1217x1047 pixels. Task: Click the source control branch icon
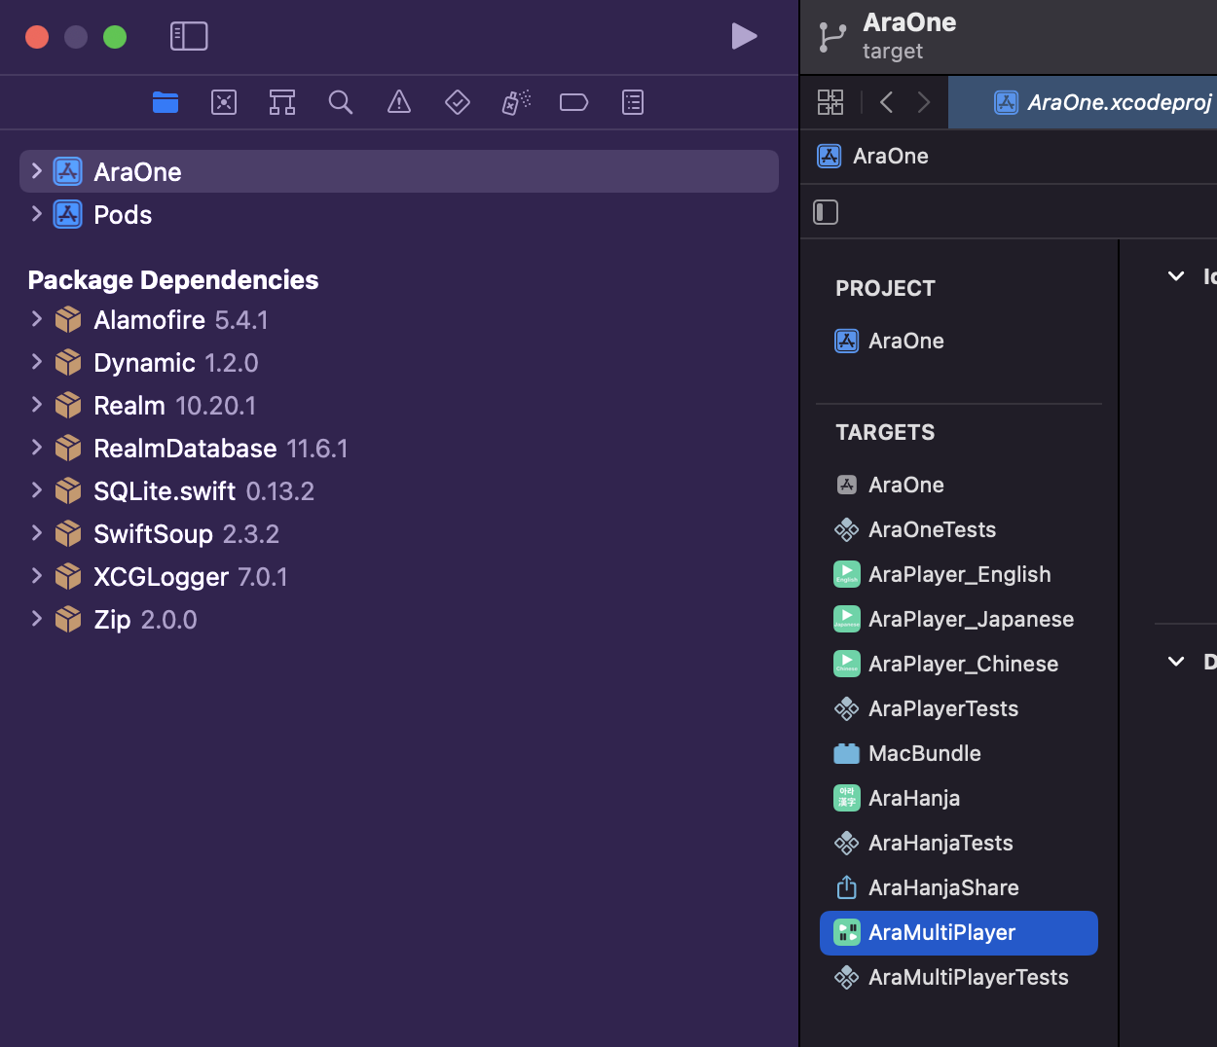[x=831, y=37]
